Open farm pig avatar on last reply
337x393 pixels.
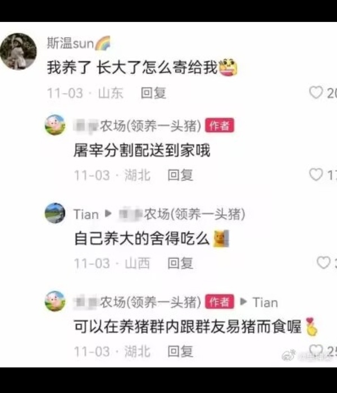tap(55, 301)
